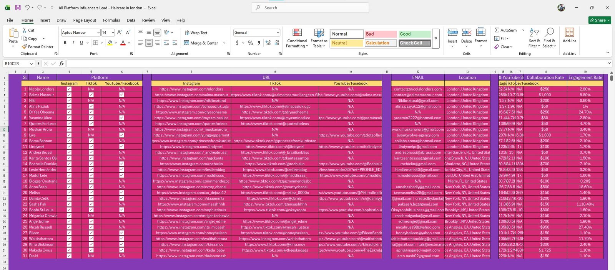Open Find & Select

pos(549,38)
